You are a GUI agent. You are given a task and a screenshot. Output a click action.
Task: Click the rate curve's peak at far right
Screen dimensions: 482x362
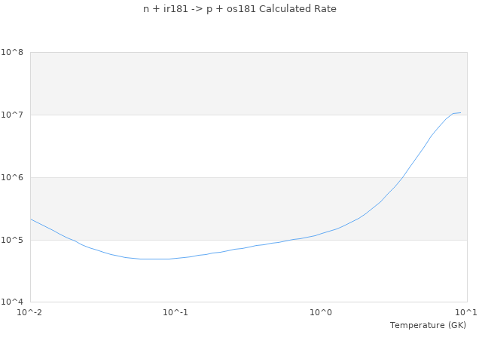coord(459,113)
